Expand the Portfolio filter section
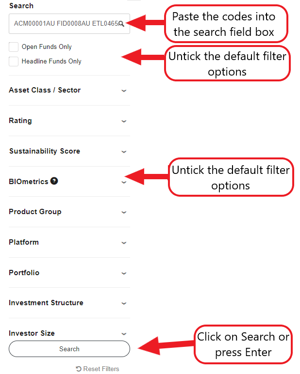Screen dimensions: 300x374 point(124,273)
